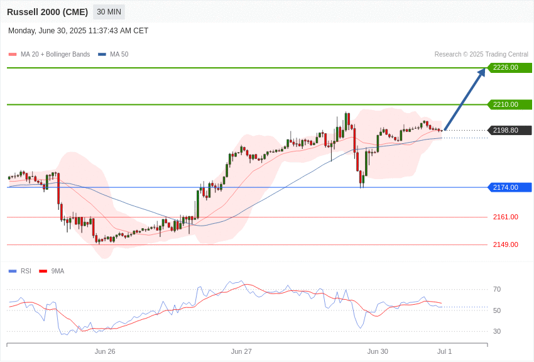534x362 pixels.
Task: Click the 'Research © 2025 Trading Central' credit
Action: click(x=481, y=54)
